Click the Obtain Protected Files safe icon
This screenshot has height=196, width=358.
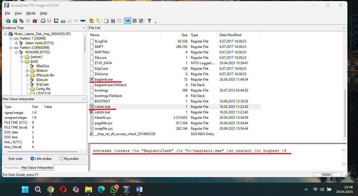tap(92, 21)
